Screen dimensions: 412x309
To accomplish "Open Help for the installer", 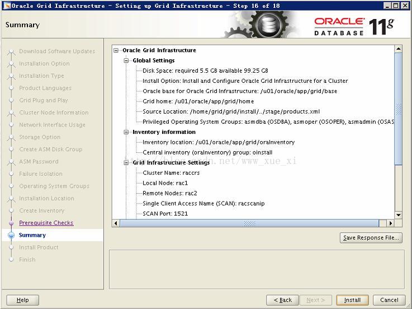I will [22, 300].
